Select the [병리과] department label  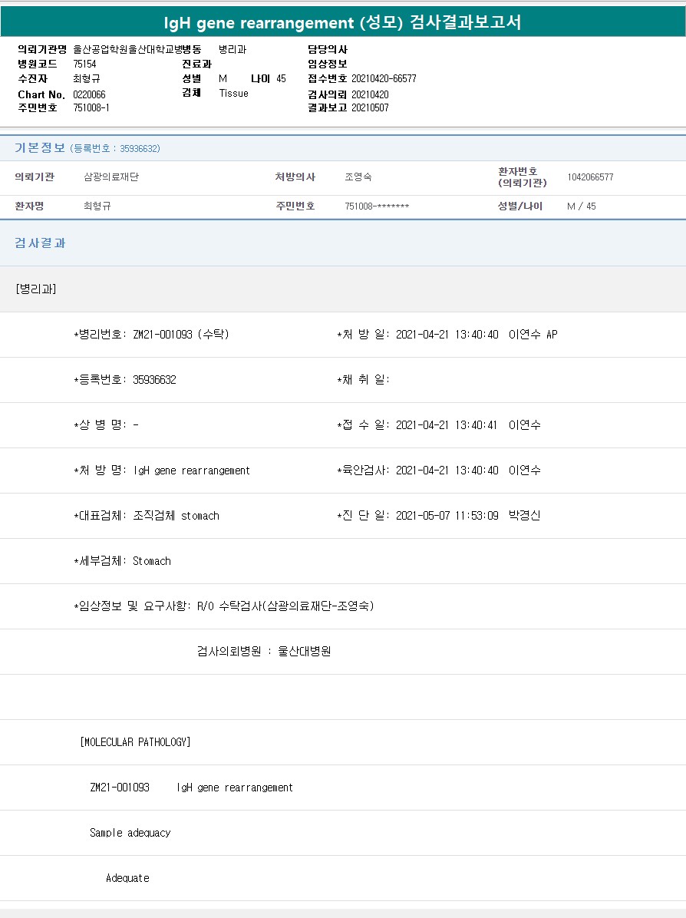[35, 289]
